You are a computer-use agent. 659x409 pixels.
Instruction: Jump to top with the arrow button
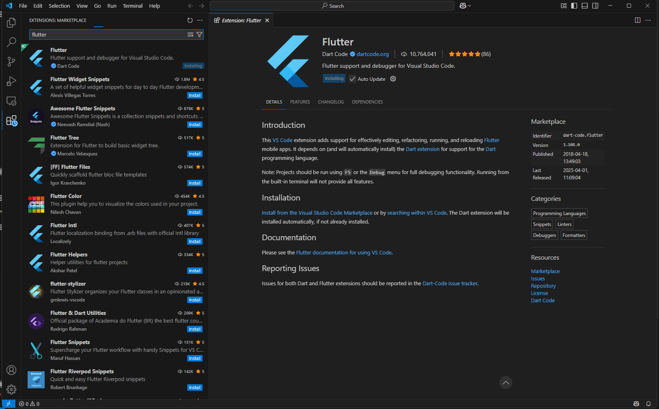coord(506,383)
